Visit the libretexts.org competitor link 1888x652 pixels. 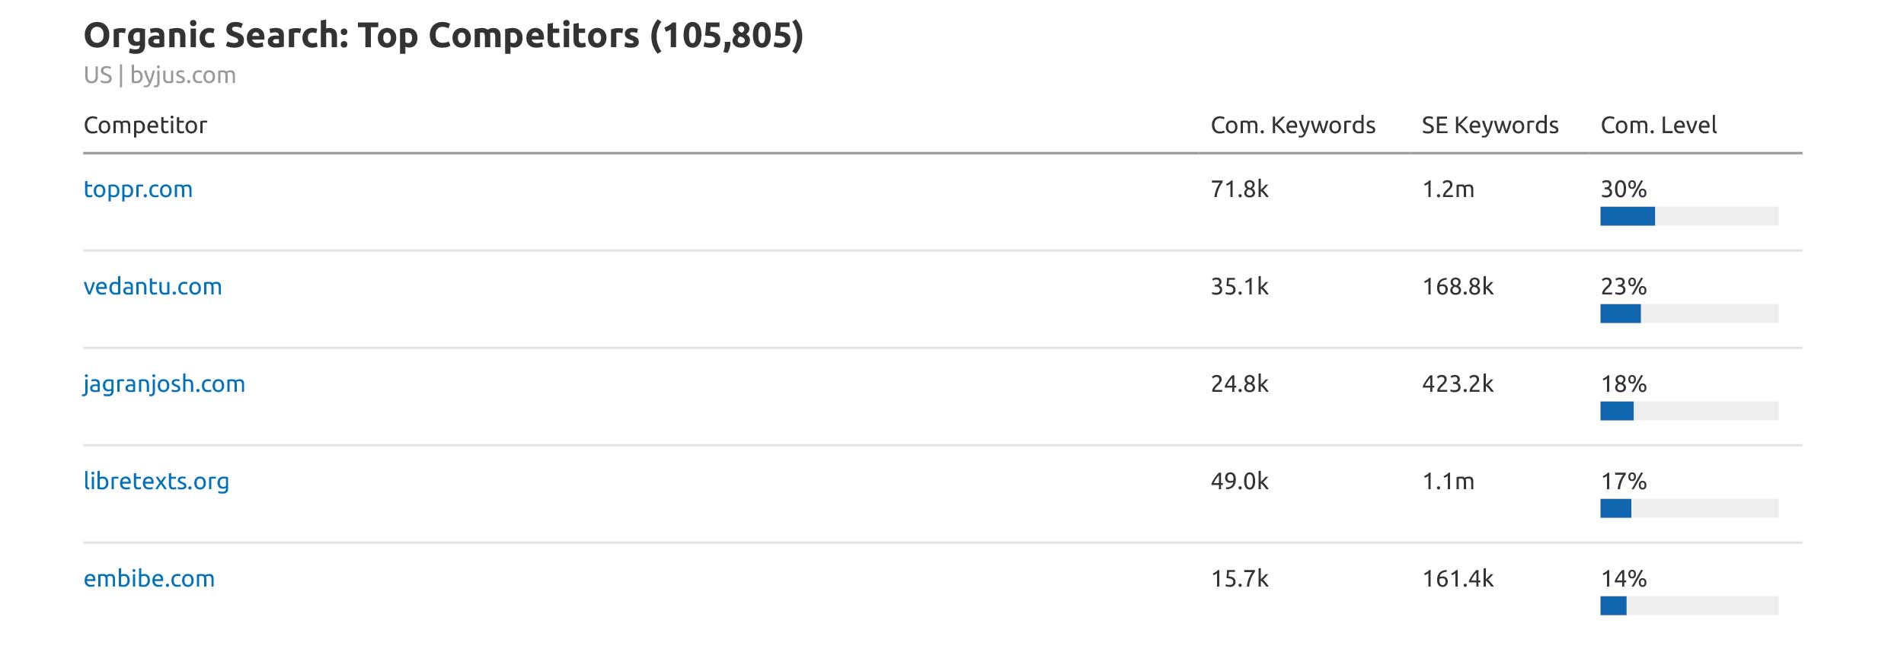click(156, 482)
